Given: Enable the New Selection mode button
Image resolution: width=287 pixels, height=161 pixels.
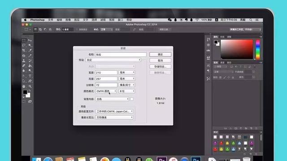Looking at the screenshot, I should point(35,30).
